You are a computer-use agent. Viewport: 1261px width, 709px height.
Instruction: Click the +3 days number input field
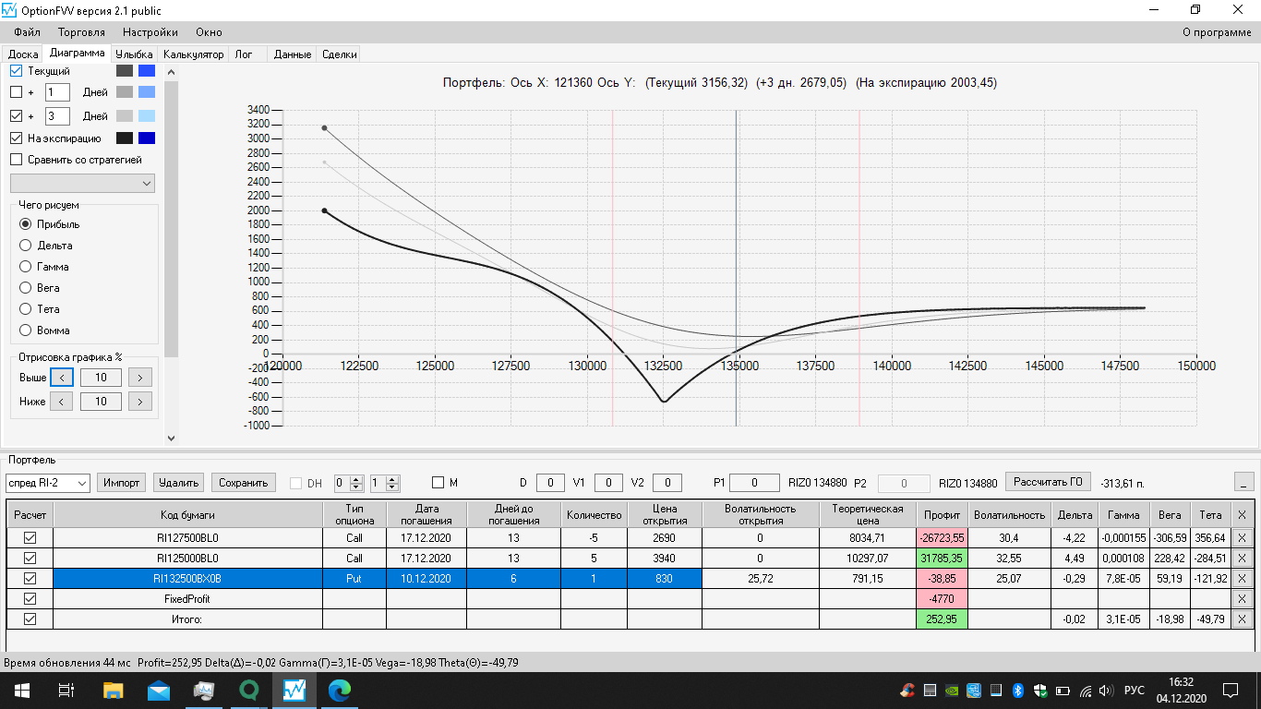[x=57, y=116]
